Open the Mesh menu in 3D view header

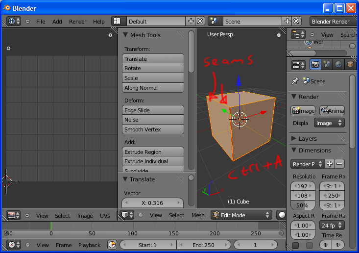click(x=198, y=215)
